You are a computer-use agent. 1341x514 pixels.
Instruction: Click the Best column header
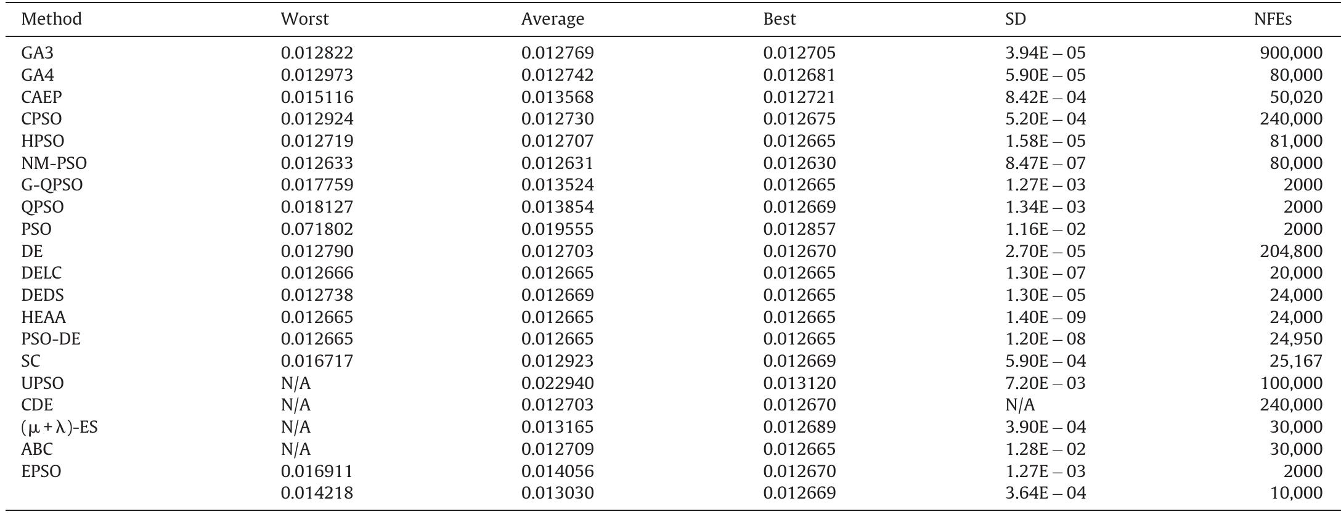779,19
